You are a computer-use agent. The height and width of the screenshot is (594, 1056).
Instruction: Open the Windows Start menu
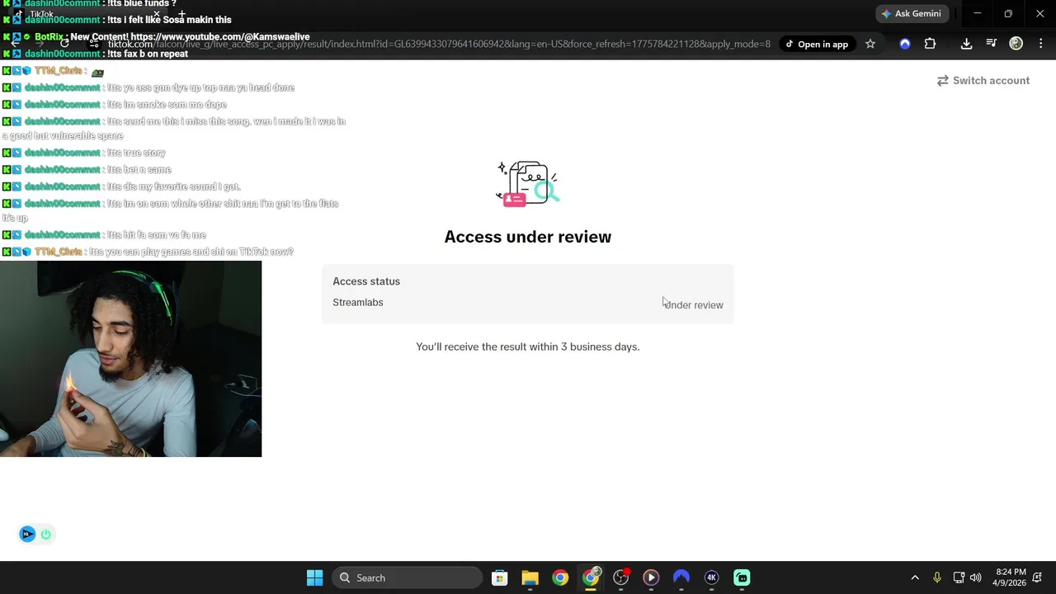tap(314, 577)
